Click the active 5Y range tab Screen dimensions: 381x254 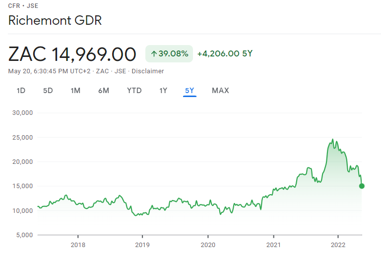click(x=190, y=91)
